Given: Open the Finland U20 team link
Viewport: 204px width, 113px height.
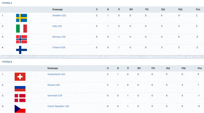Looking at the screenshot, I should (x=59, y=47).
